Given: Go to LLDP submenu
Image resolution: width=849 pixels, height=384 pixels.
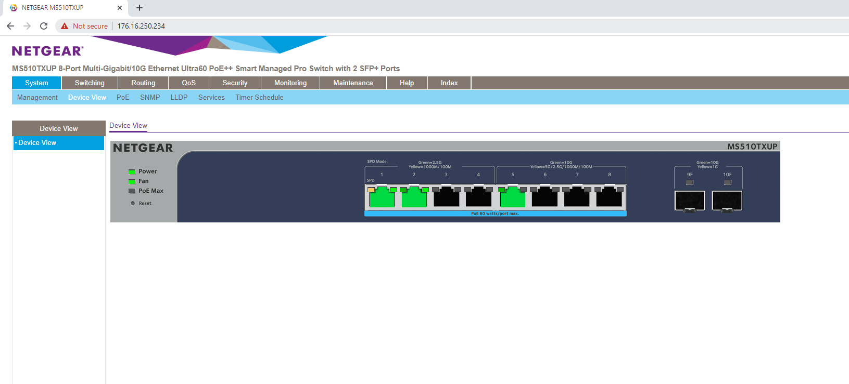Looking at the screenshot, I should 179,98.
